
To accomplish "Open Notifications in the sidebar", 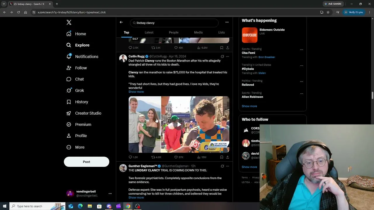I will (x=82, y=57).
